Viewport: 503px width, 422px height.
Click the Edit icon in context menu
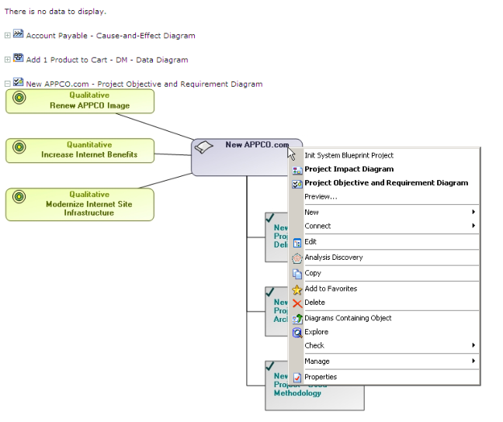click(297, 242)
